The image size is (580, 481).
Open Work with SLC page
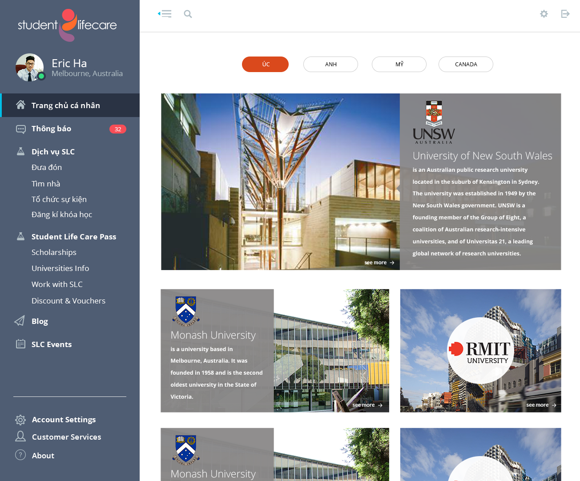point(57,284)
